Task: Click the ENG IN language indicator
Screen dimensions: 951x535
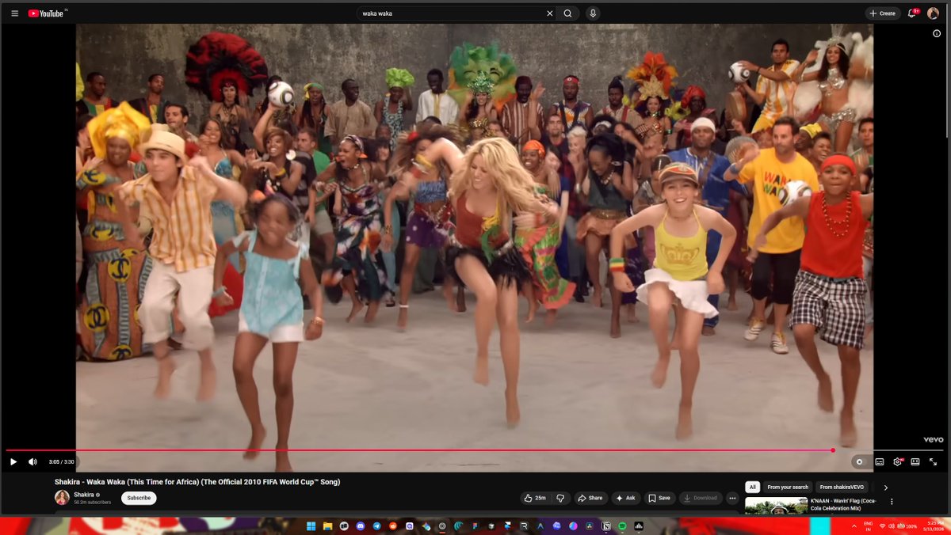Action: 868,526
